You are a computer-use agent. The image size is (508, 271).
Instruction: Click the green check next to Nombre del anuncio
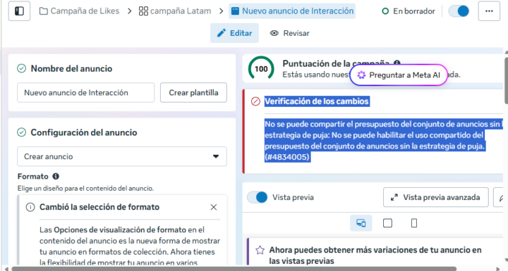click(x=21, y=68)
